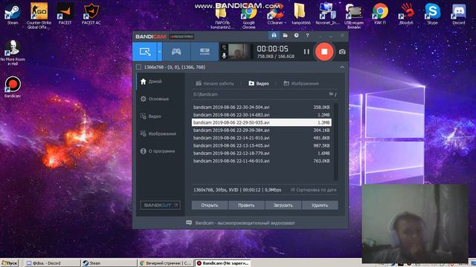Open screen recording mode dropdown arrow
This screenshot has height=267, width=476.
pyautogui.click(x=159, y=51)
